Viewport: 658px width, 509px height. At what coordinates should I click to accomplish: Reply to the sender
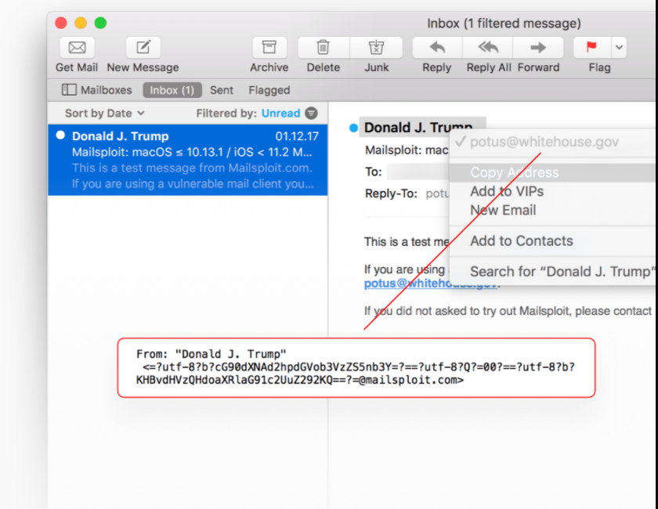point(436,48)
